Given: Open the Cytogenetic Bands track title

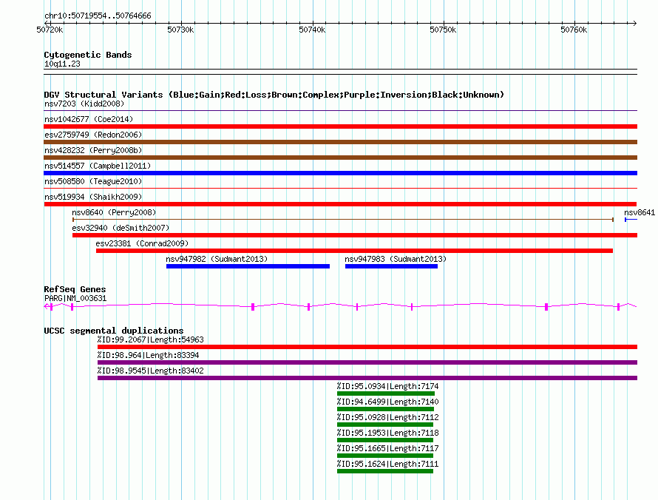Looking at the screenshot, I should 88,55.
